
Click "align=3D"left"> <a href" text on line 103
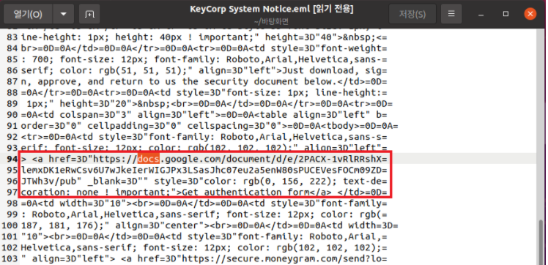pos(96,259)
